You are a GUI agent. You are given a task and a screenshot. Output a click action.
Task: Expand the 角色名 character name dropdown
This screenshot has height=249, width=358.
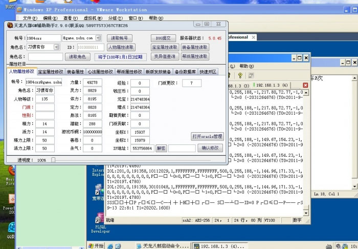click(60, 47)
